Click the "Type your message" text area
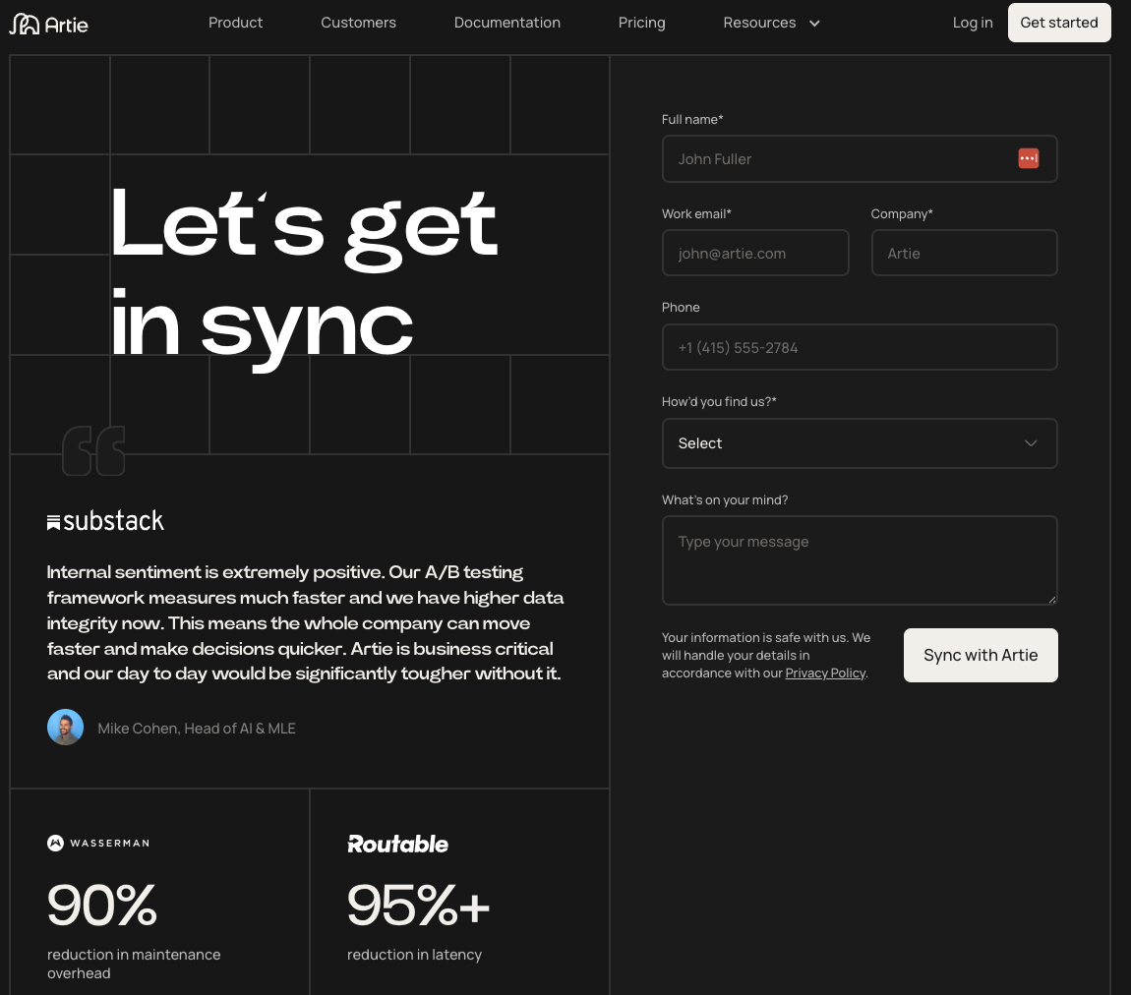 (860, 560)
